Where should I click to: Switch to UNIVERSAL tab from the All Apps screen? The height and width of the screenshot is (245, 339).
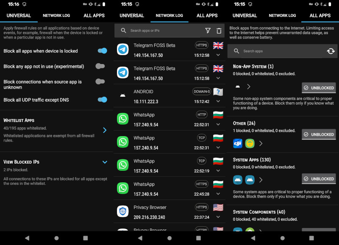(x=245, y=16)
